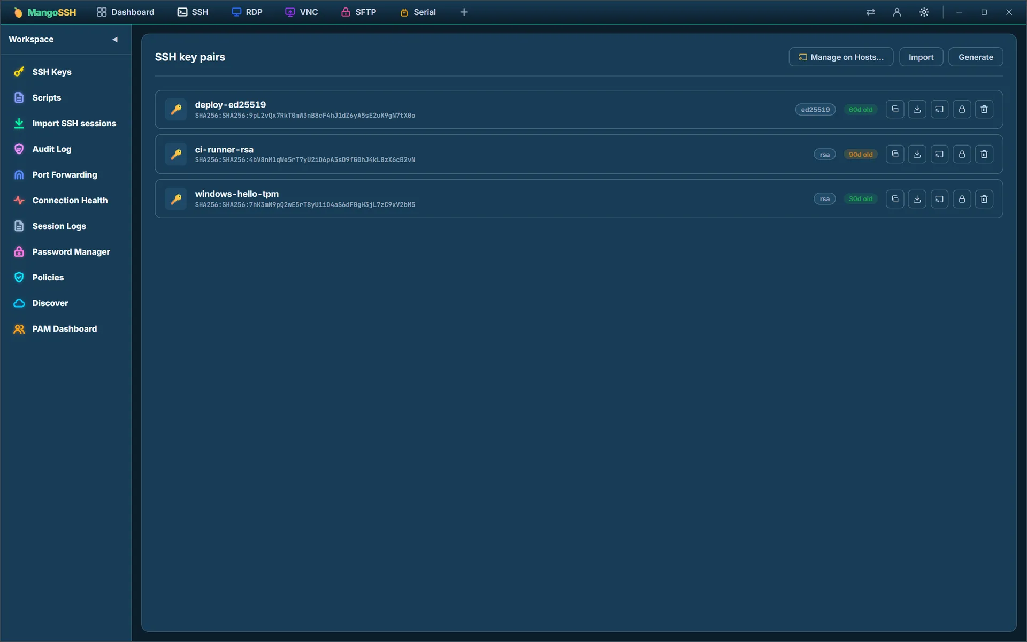
Task: Click the Manage on Hosts button
Action: 841,57
